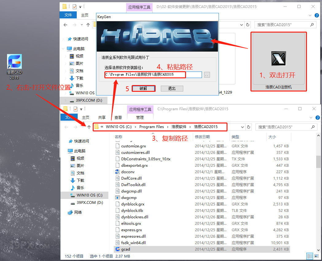
Task: Click the refresh icon beside the address bar
Action: coord(249,127)
